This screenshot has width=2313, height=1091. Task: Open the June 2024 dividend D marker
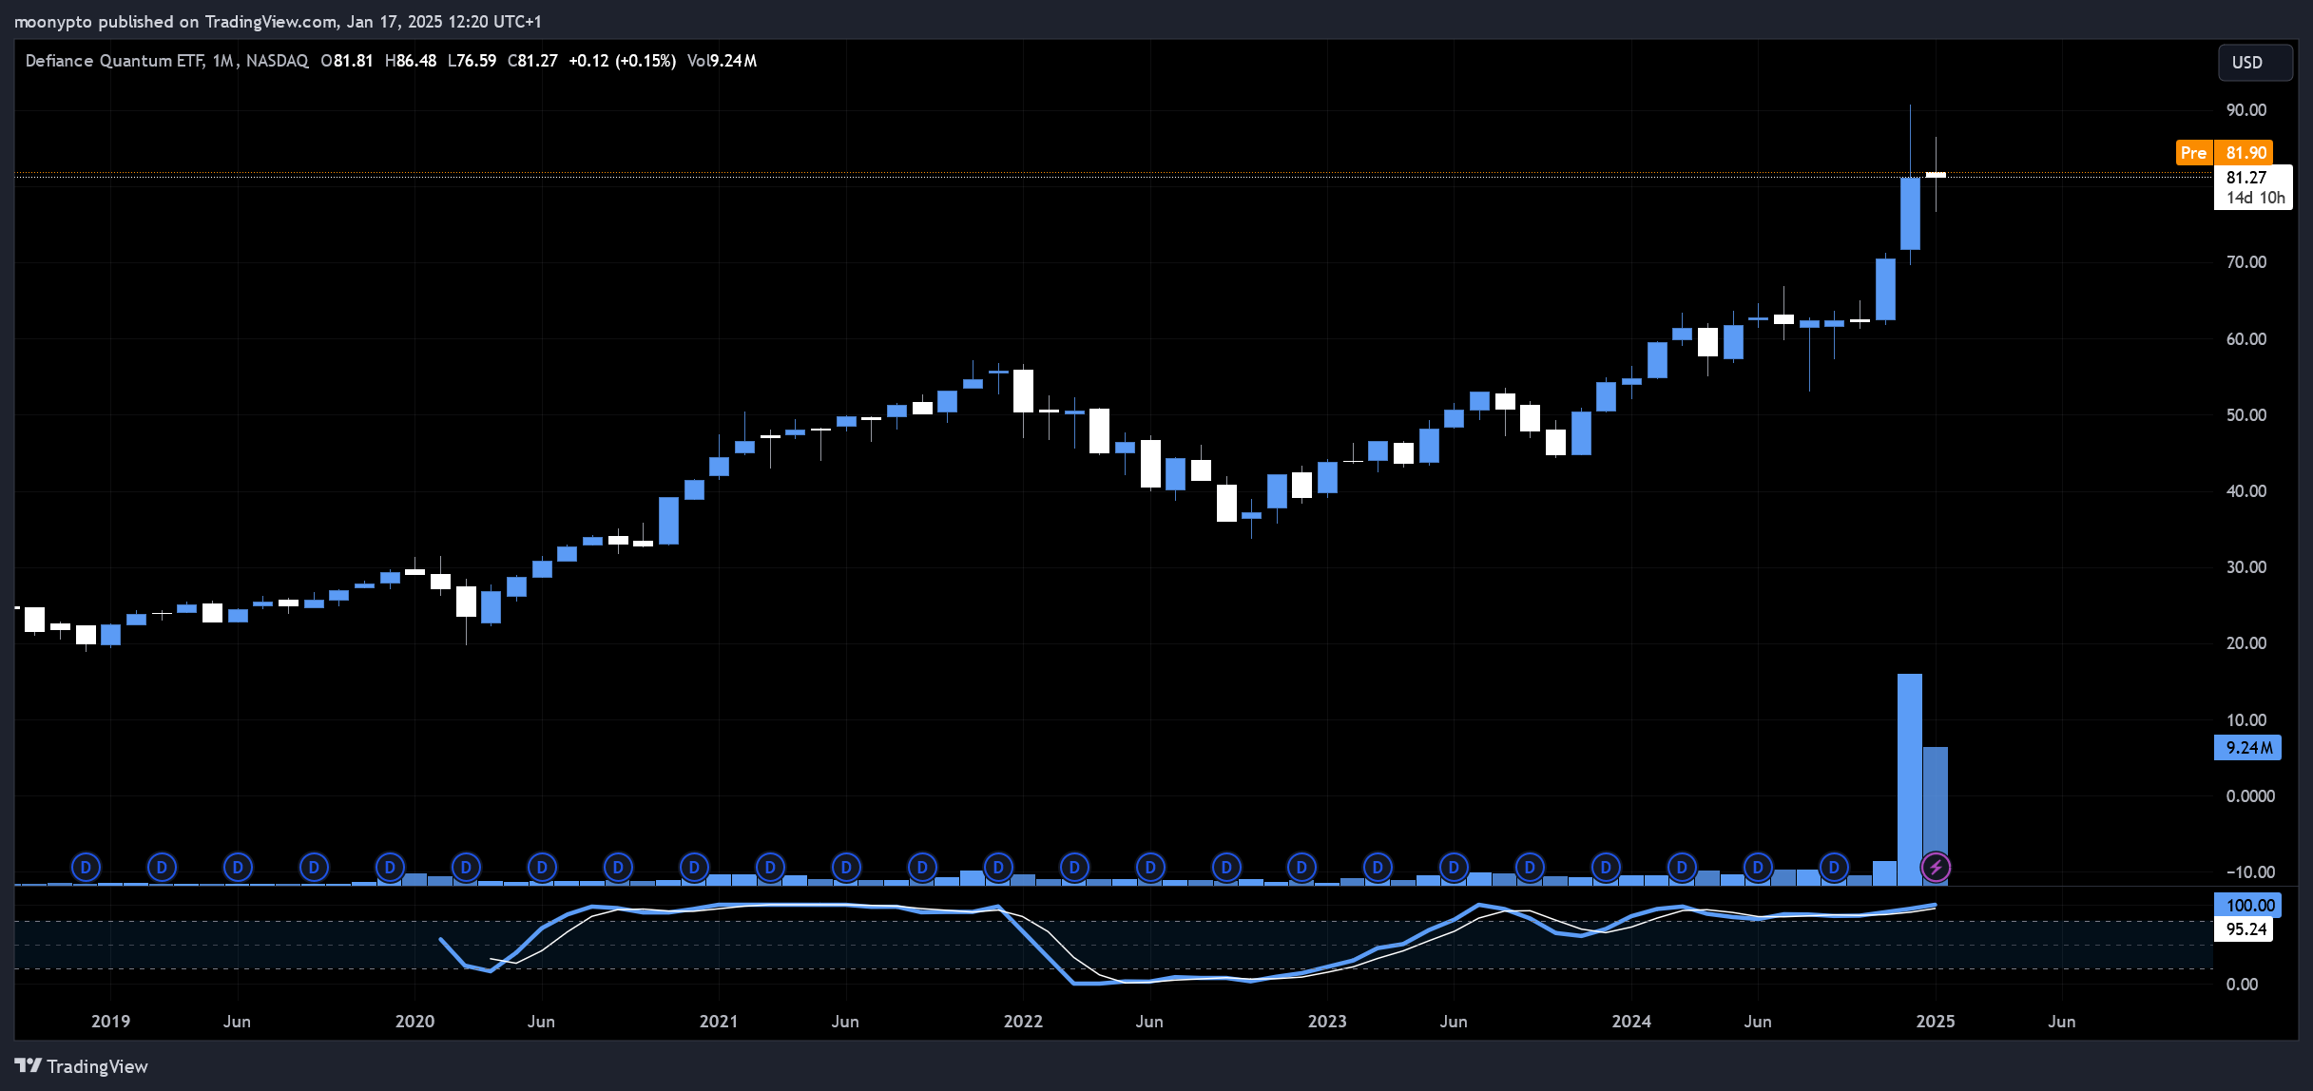pyautogui.click(x=1758, y=867)
